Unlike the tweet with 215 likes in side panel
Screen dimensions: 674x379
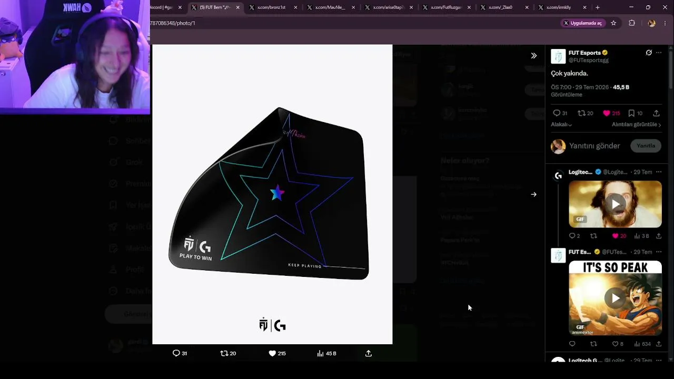point(611,113)
